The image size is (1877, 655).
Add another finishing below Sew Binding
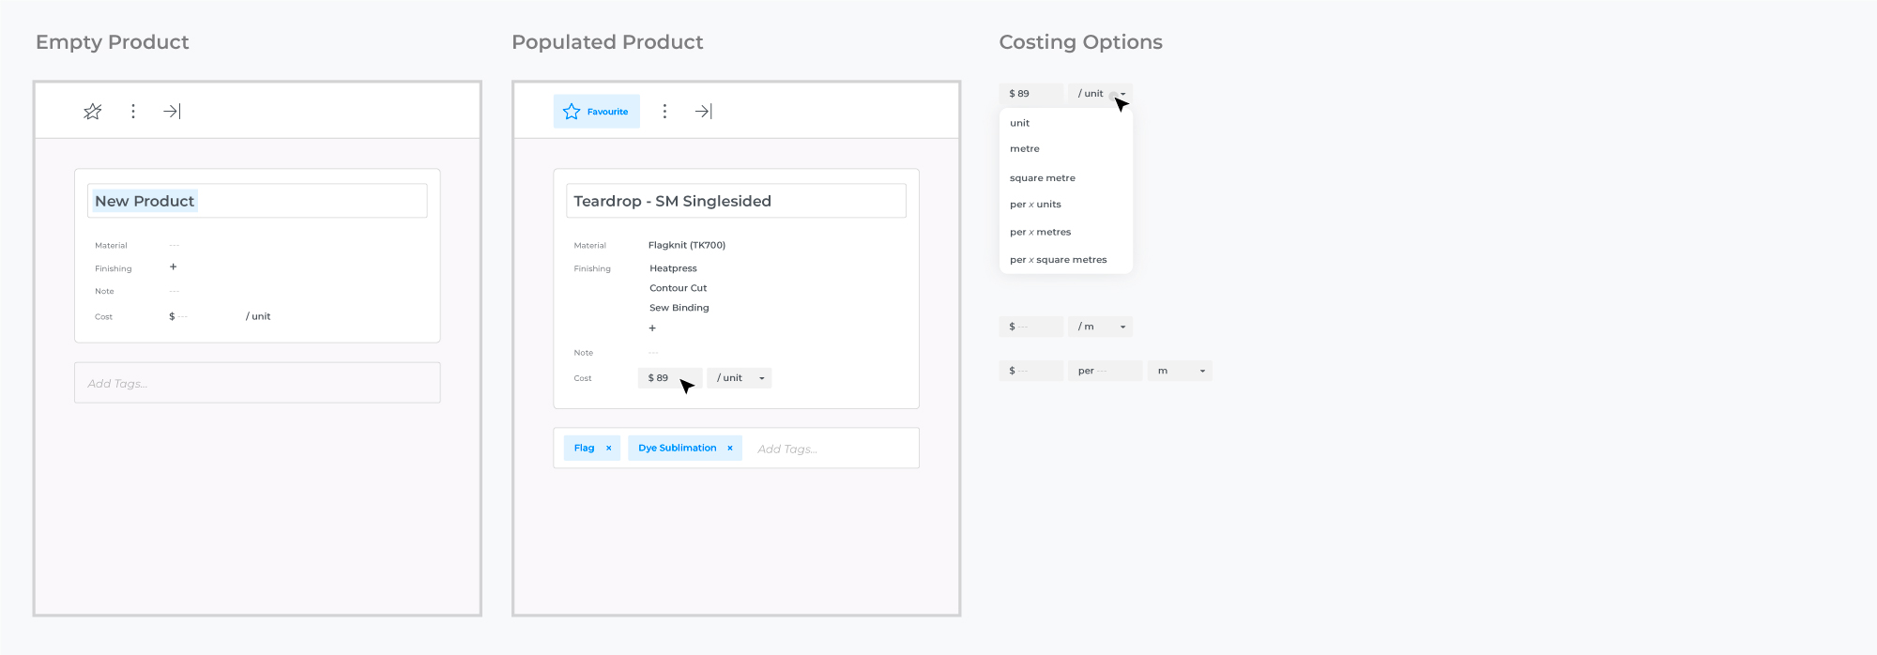[x=652, y=328]
